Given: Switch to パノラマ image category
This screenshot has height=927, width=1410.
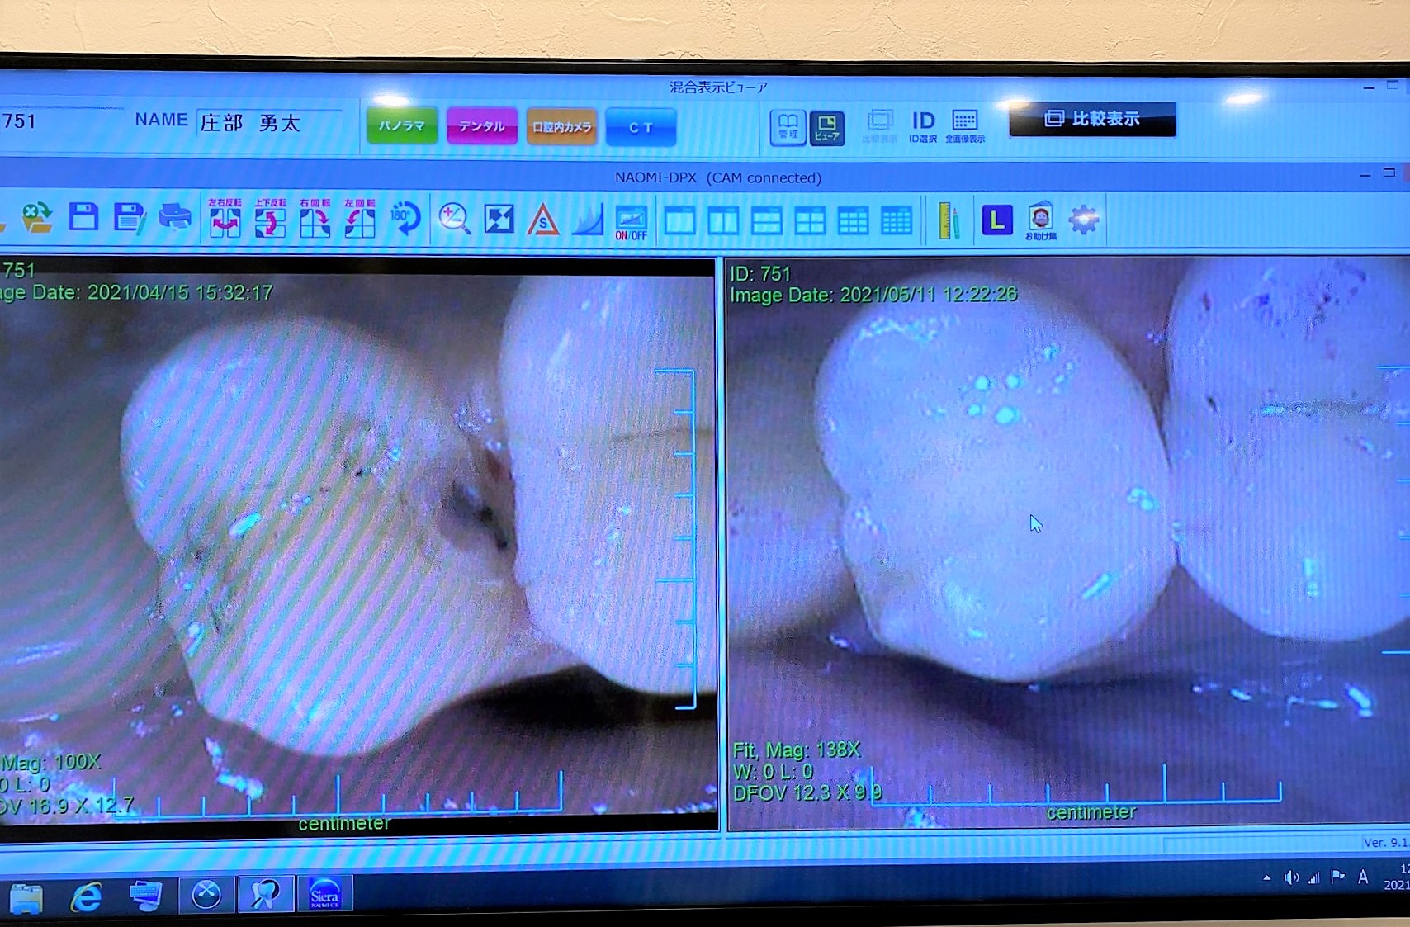Looking at the screenshot, I should 402,126.
